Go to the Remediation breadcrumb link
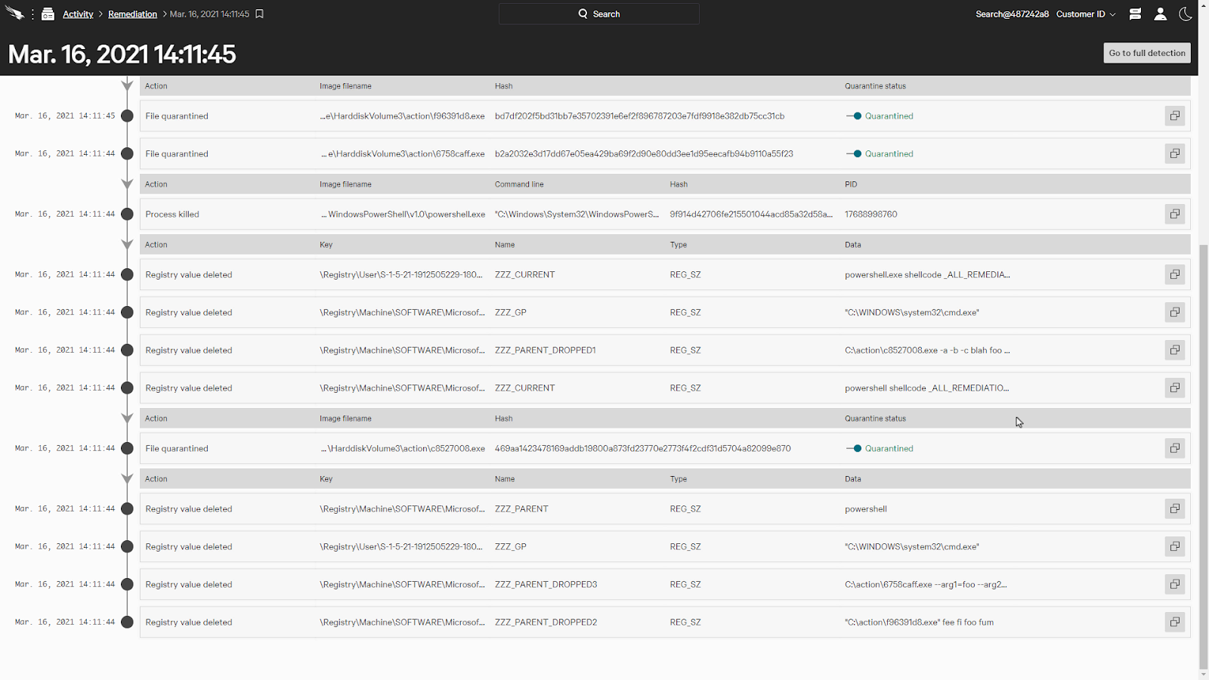Screen dimensions: 1209x680 pos(132,14)
